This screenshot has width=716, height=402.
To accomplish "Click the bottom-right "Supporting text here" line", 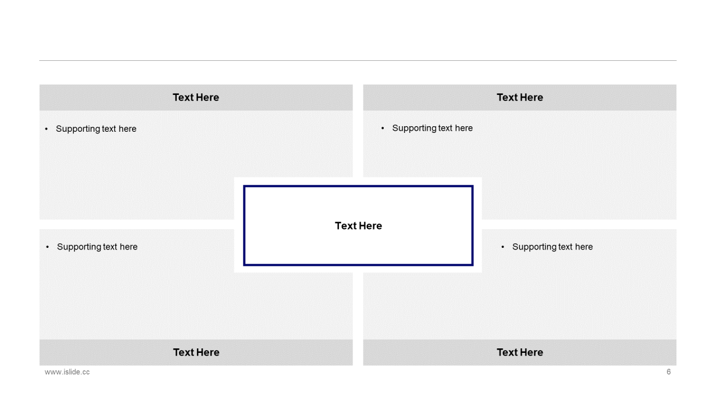I will [x=553, y=247].
